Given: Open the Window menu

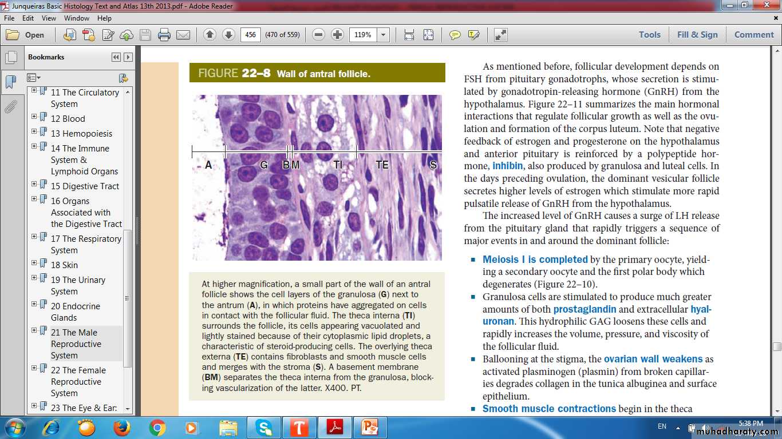Looking at the screenshot, I should (x=77, y=18).
